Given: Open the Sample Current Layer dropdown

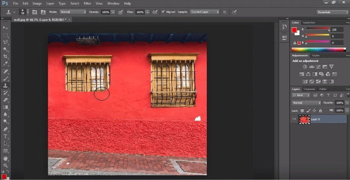Looking at the screenshot, I should pyautogui.click(x=205, y=12).
